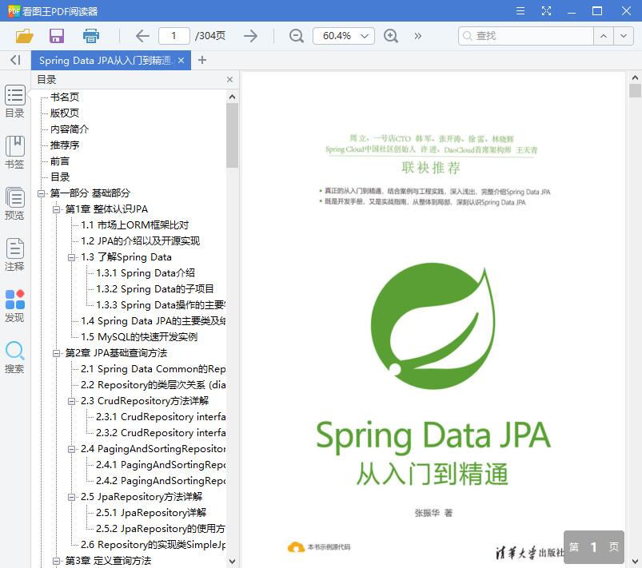The image size is (642, 568).
Task: Click the outline panel scroll-up arrow
Action: click(232, 97)
